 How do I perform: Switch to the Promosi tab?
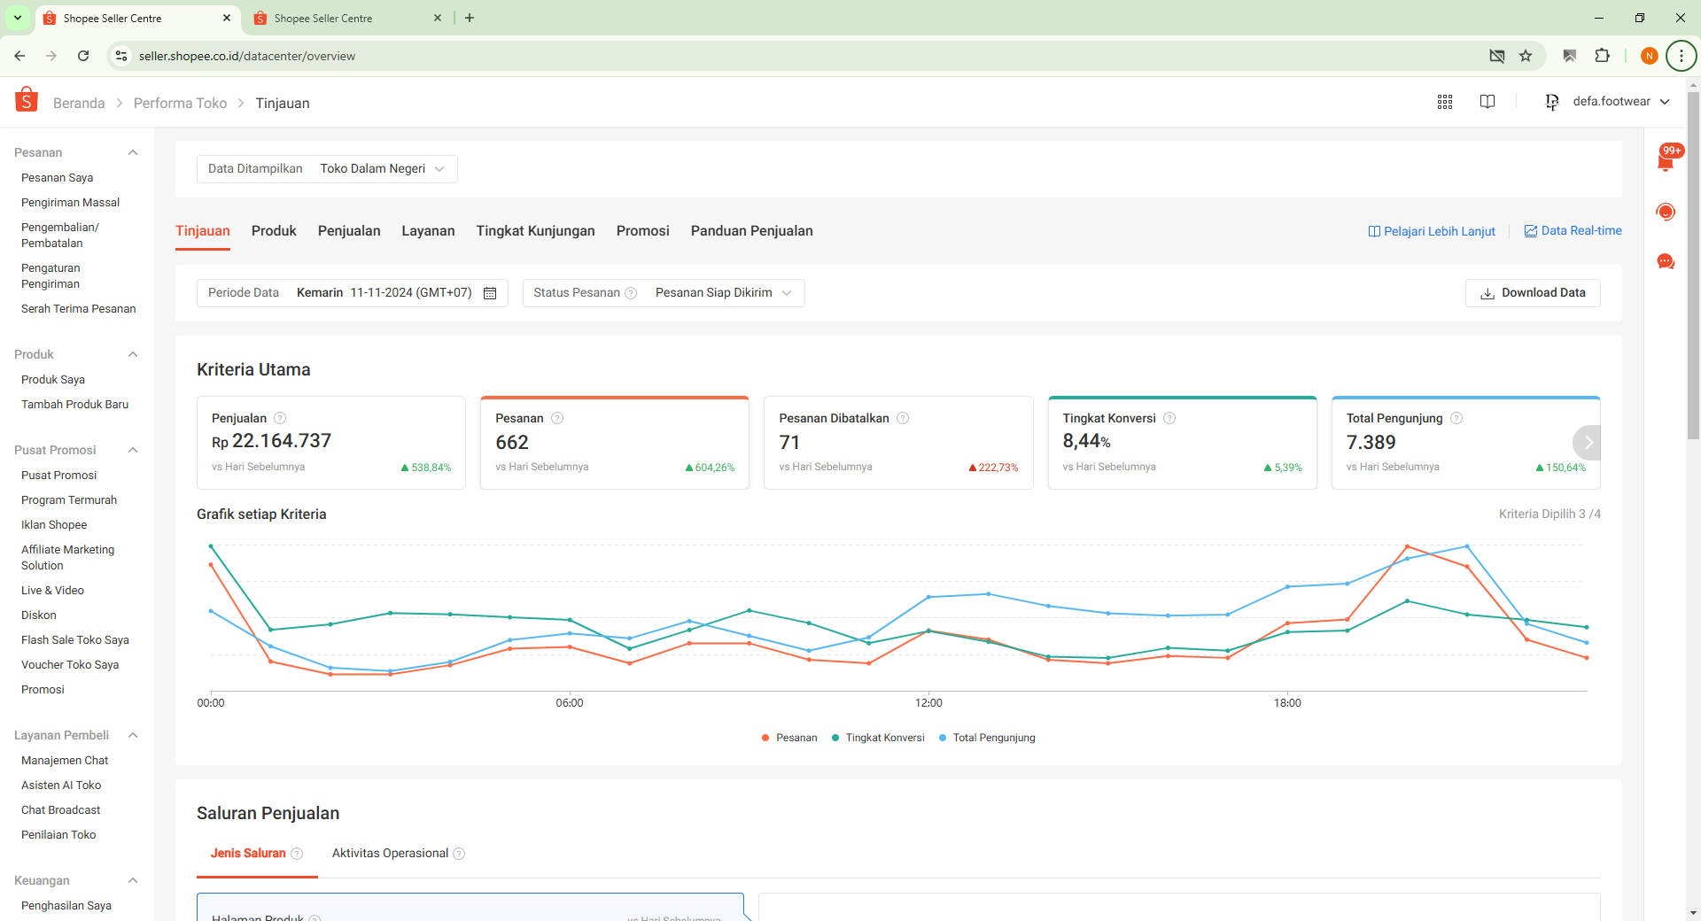(x=642, y=231)
